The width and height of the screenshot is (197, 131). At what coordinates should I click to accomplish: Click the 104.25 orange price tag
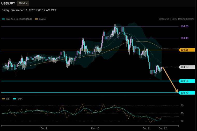[187, 50]
